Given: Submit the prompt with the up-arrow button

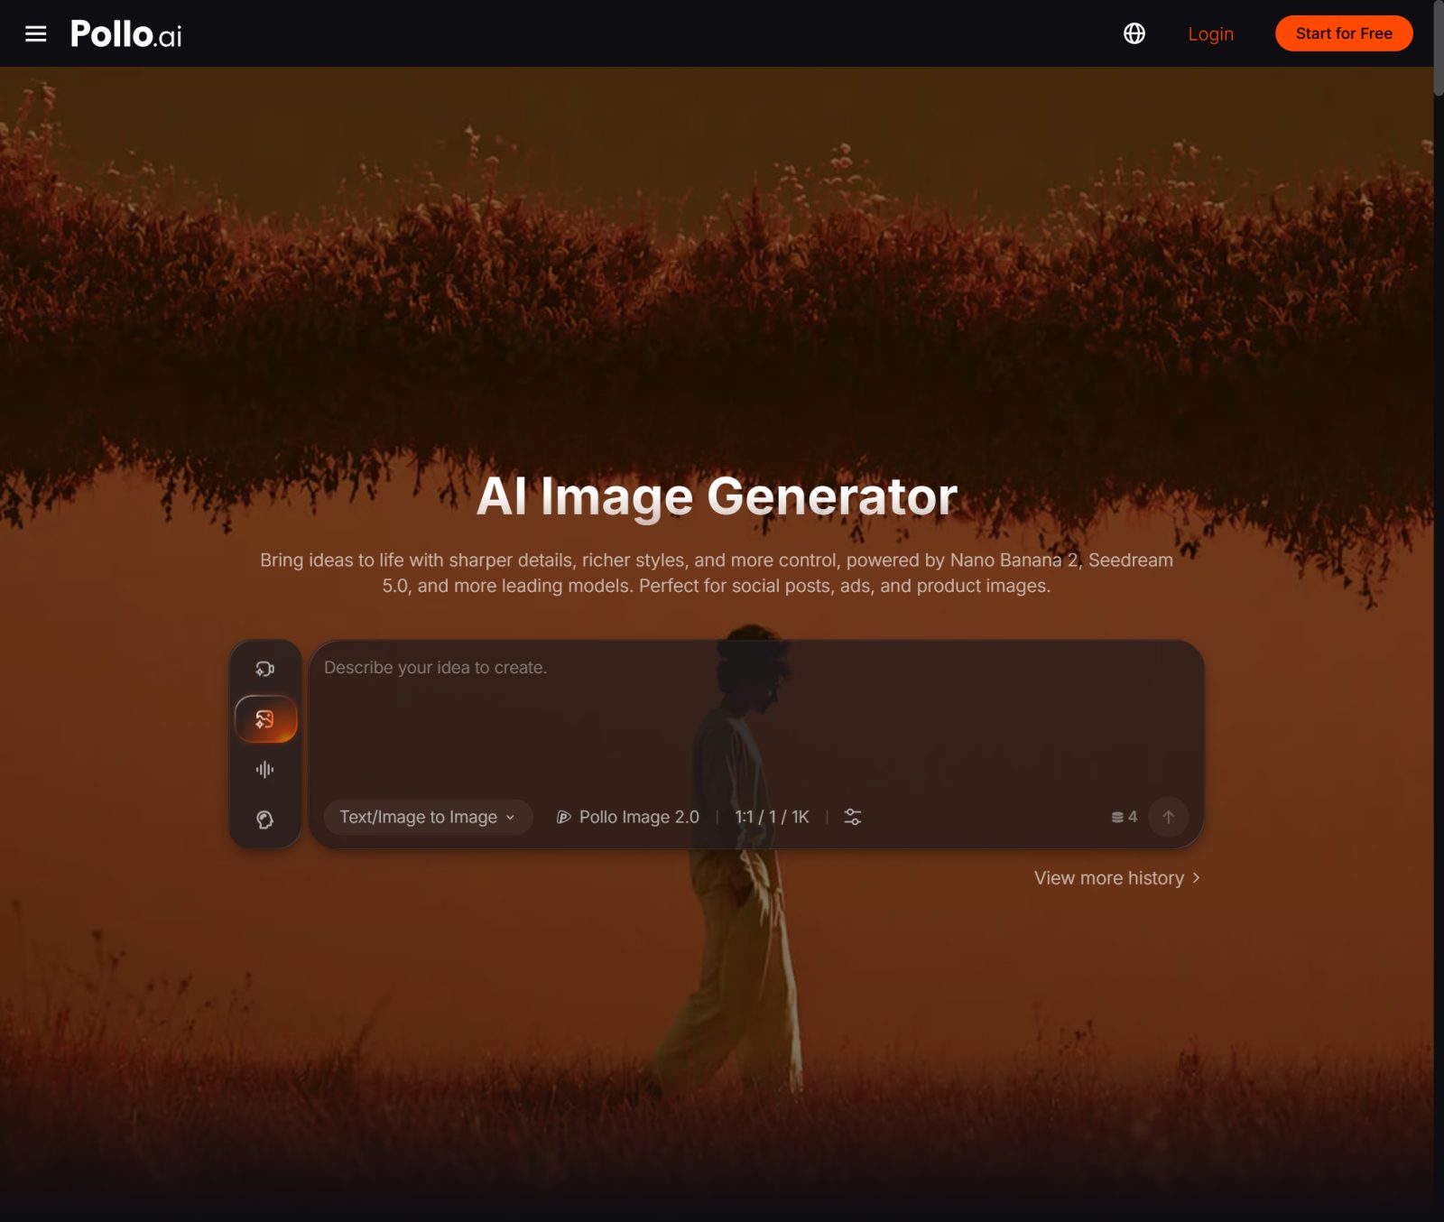Looking at the screenshot, I should click(1168, 817).
